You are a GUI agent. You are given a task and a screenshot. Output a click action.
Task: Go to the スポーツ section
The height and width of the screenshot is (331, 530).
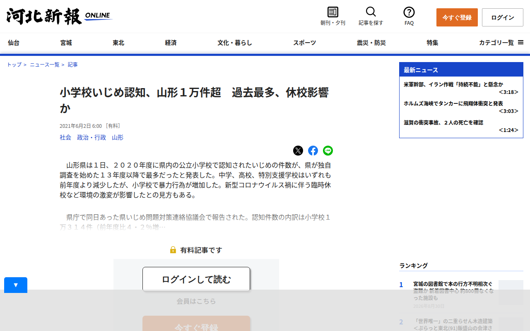[x=305, y=43]
